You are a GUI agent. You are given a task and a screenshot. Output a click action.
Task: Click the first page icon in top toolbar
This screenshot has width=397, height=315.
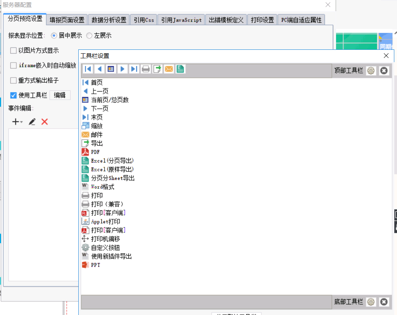88,69
